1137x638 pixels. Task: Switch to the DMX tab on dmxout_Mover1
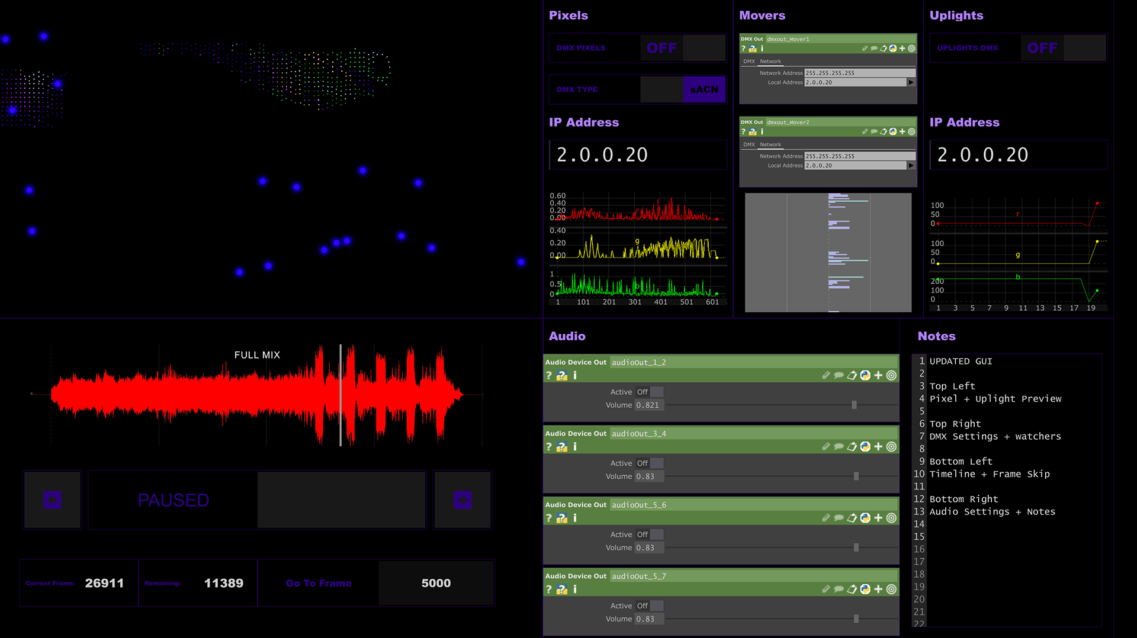749,62
